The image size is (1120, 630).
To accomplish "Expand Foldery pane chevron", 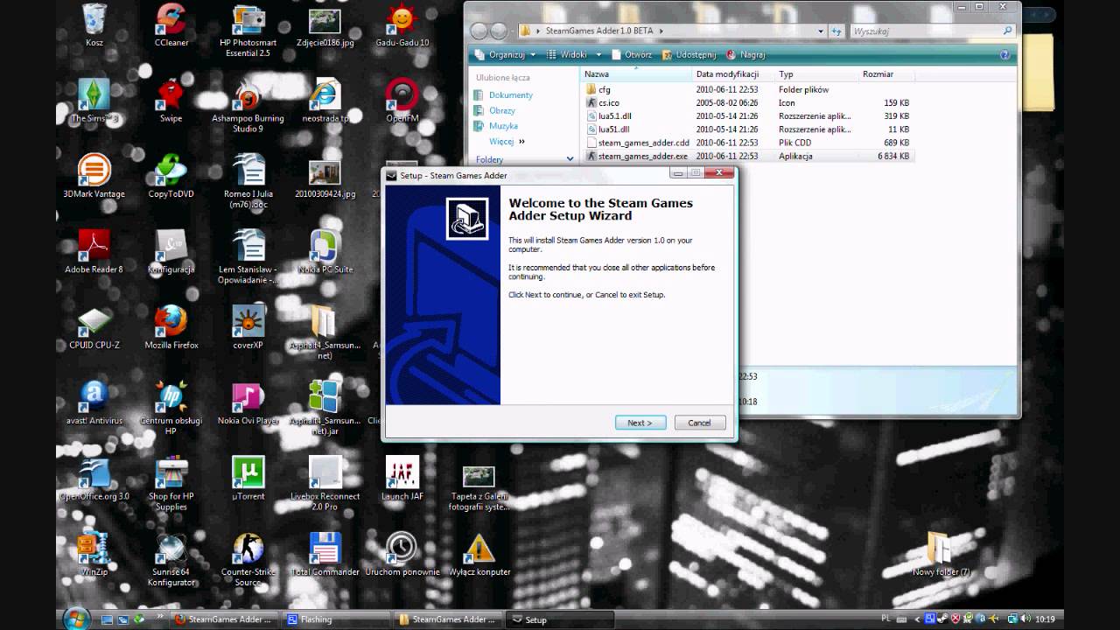I will 570,159.
